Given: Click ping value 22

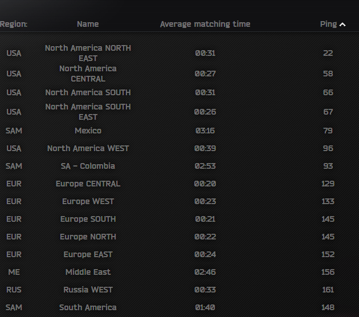Looking at the screenshot, I should (328, 53).
